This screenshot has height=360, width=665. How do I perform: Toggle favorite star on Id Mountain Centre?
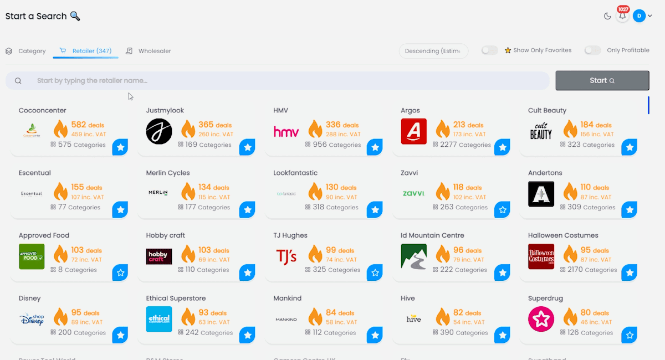[x=503, y=273]
